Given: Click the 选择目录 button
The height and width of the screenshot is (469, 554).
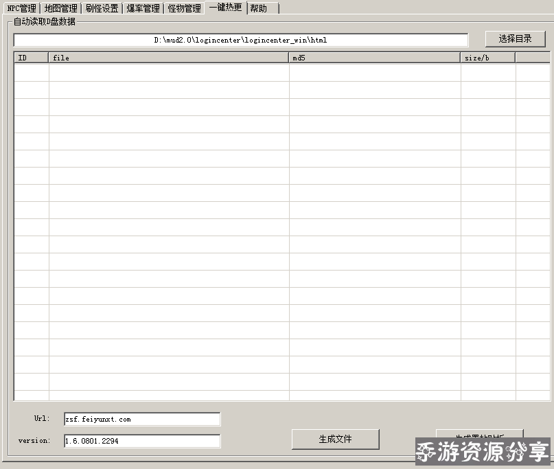Looking at the screenshot, I should click(x=515, y=39).
